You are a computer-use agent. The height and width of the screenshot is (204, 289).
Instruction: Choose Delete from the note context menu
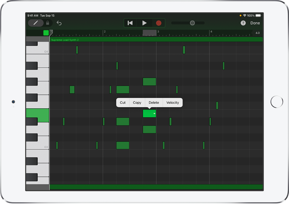pos(154,103)
